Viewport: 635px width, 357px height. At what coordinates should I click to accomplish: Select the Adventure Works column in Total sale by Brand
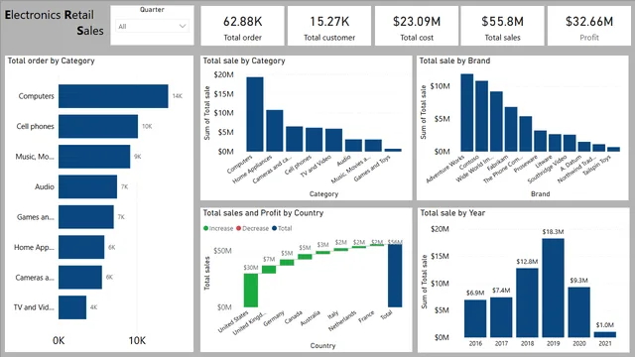coord(467,112)
